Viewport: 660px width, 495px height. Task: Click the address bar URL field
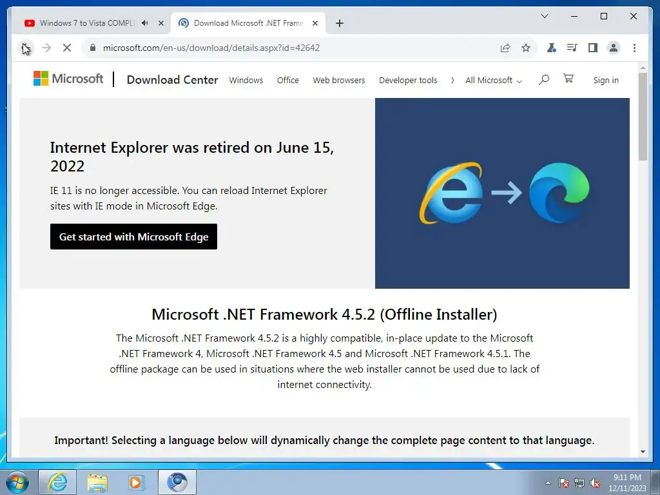coord(291,48)
